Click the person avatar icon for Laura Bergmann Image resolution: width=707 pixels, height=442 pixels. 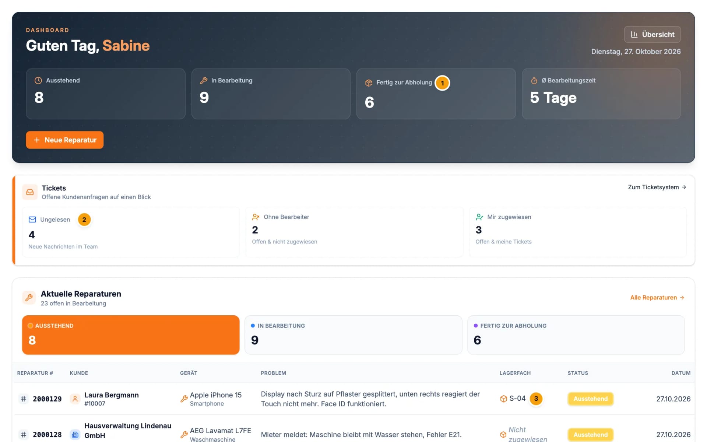(75, 399)
